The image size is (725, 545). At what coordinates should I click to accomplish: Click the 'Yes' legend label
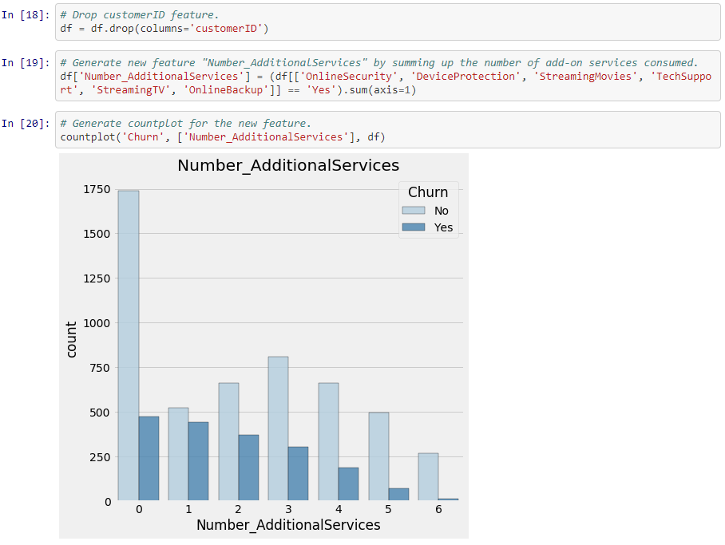tap(443, 227)
